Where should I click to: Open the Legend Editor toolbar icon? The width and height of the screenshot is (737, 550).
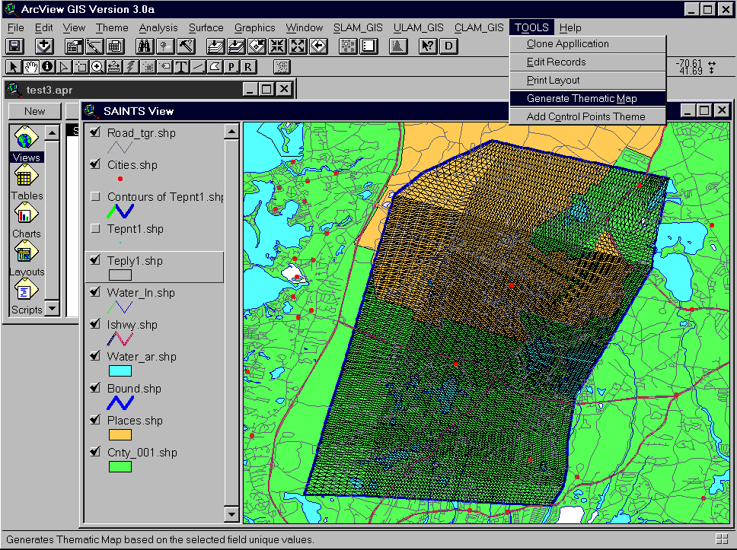pyautogui.click(x=94, y=46)
